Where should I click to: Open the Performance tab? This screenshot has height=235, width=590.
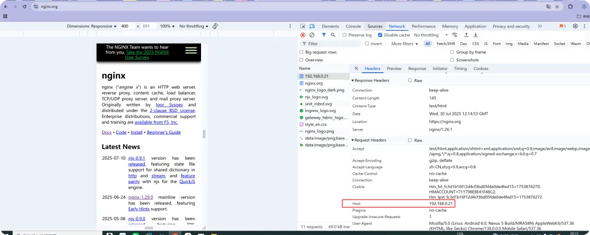pyautogui.click(x=423, y=26)
